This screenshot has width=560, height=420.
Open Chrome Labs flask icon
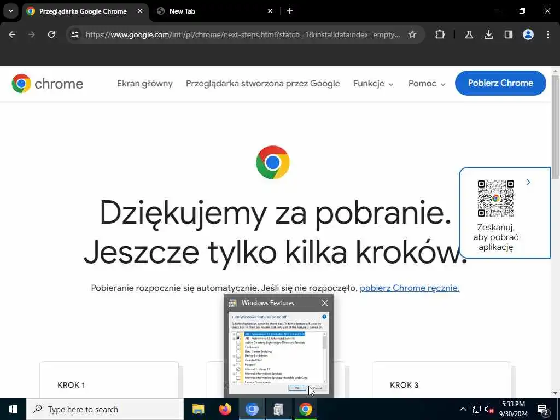[469, 34]
